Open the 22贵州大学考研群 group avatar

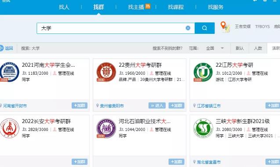[106, 72]
